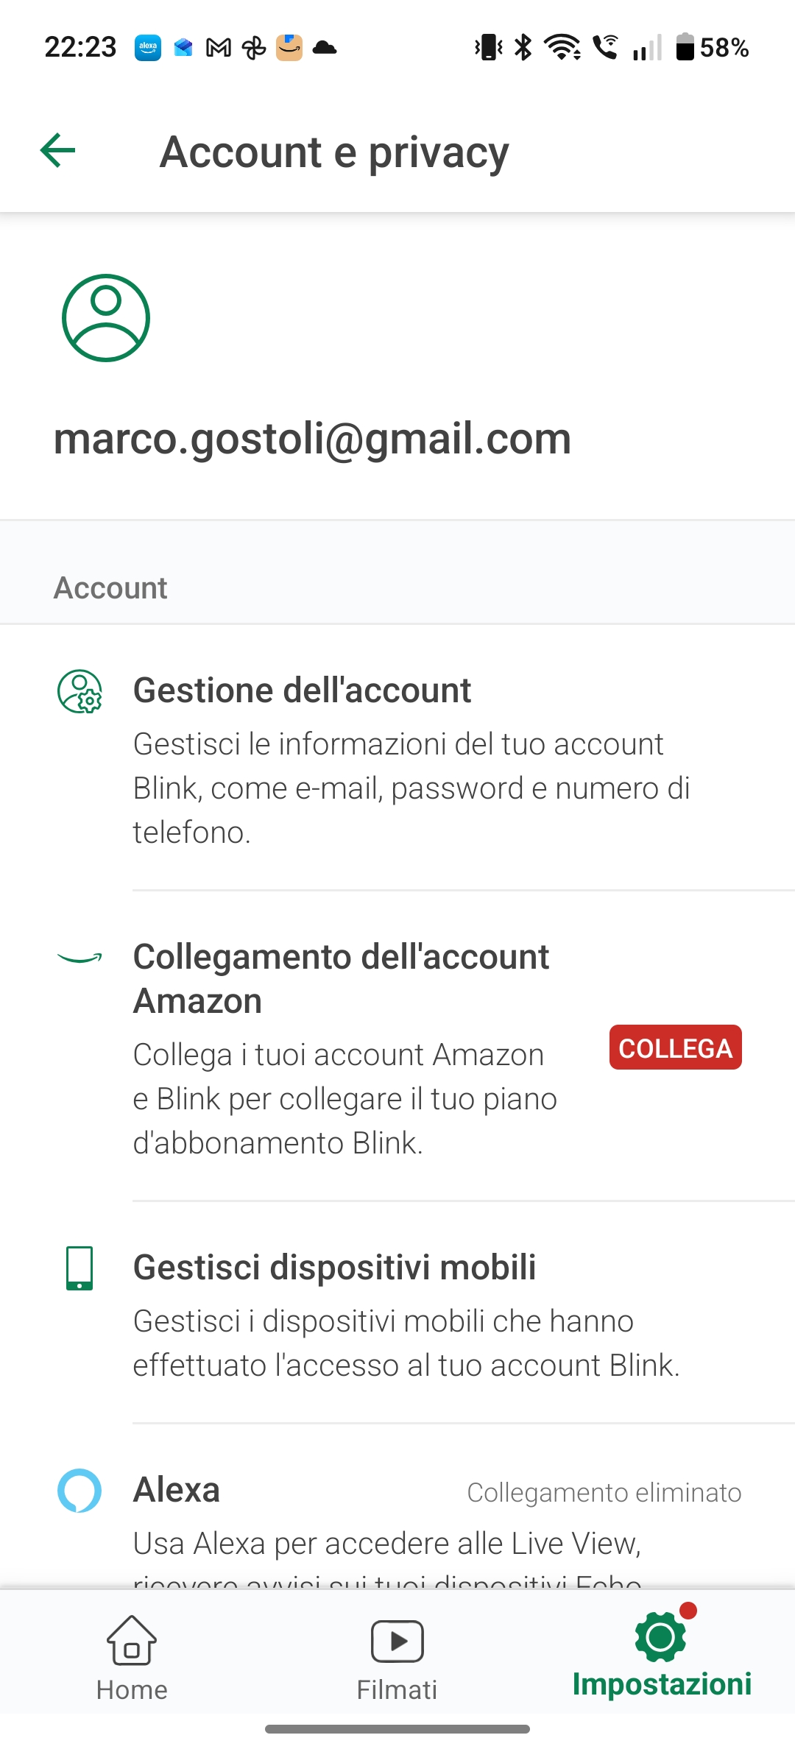This screenshot has height=1749, width=795.
Task: Tap the Alexa ring icon
Action: 79,1491
